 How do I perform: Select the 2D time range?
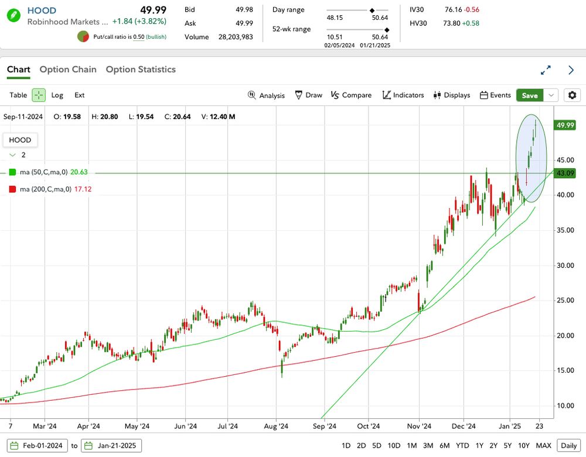pyautogui.click(x=362, y=446)
